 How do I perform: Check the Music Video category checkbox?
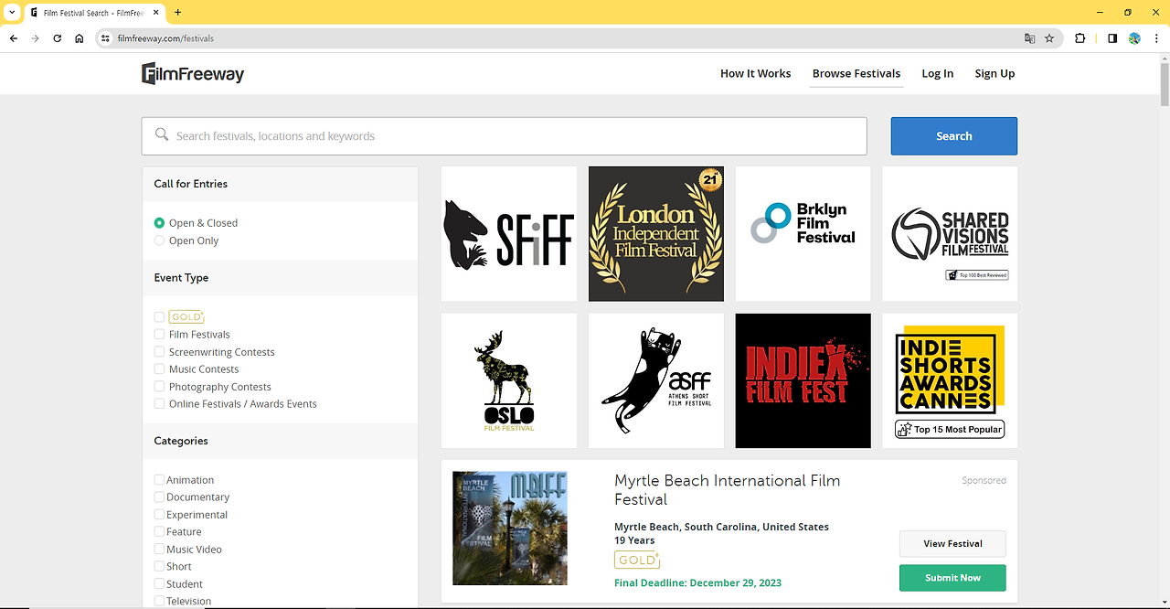[x=160, y=550]
